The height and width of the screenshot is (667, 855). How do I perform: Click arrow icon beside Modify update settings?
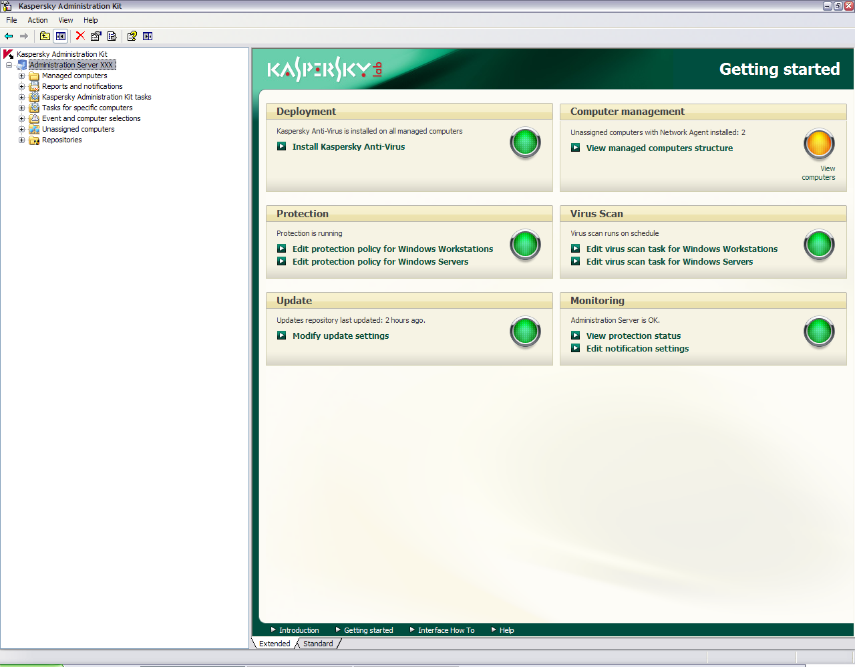(282, 336)
